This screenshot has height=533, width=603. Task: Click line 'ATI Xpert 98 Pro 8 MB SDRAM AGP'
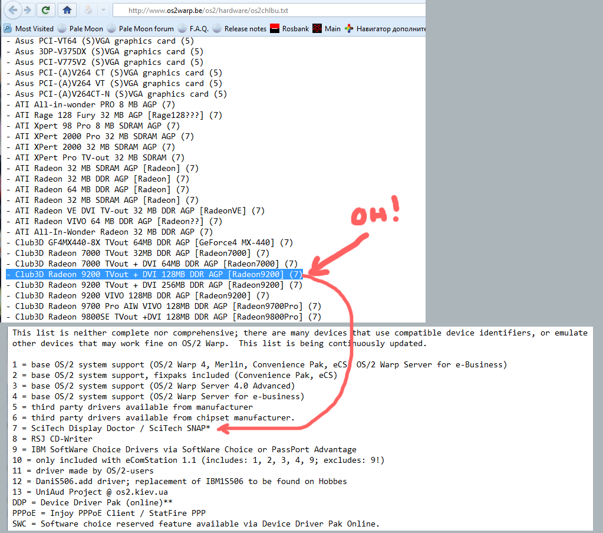coord(93,126)
